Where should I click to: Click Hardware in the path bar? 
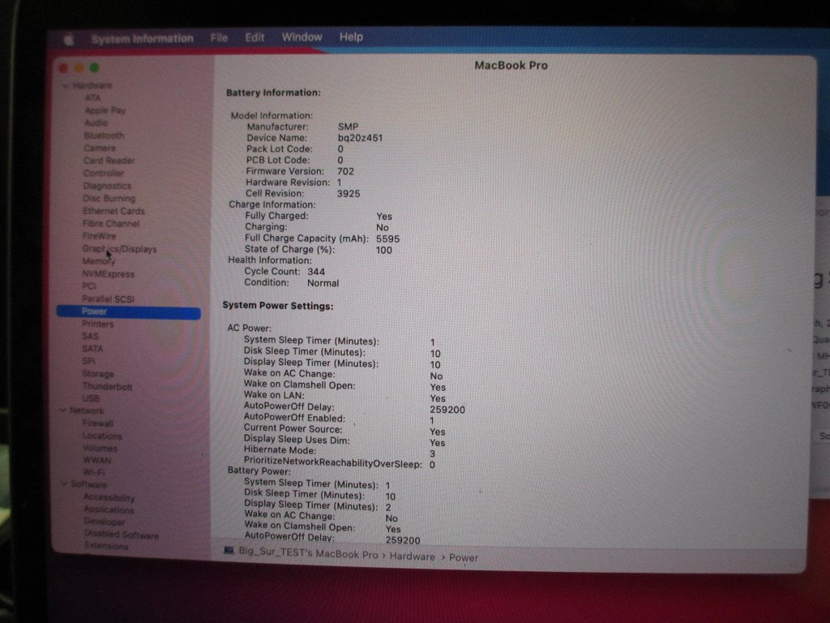pos(413,556)
